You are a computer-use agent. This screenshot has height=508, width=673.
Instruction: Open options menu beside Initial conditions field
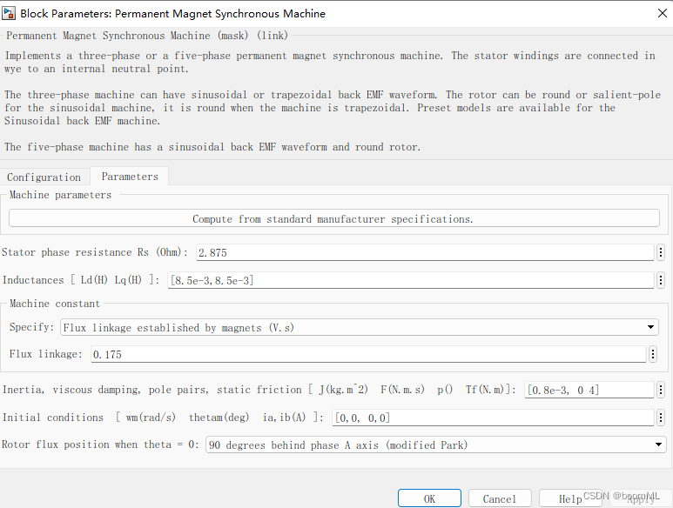[x=661, y=418]
